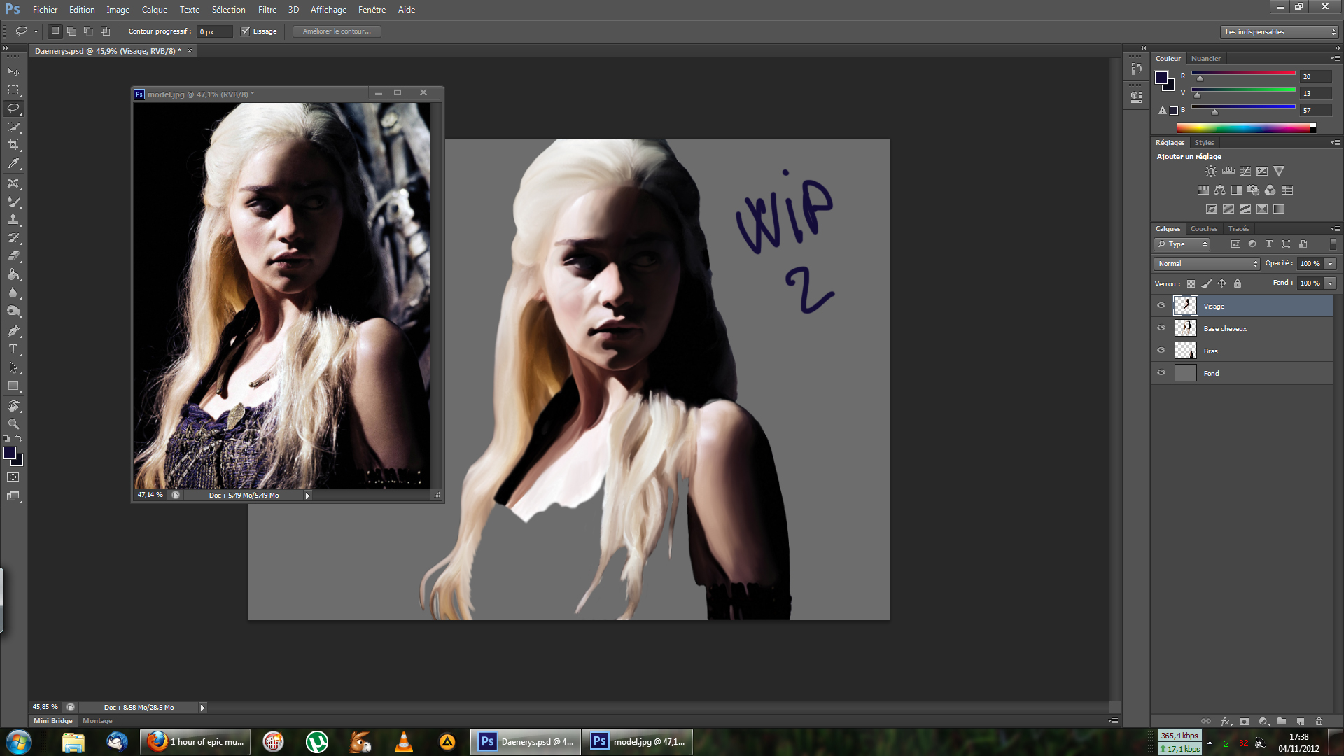This screenshot has width=1344, height=756.
Task: Switch to the Couches tab
Action: pos(1204,229)
